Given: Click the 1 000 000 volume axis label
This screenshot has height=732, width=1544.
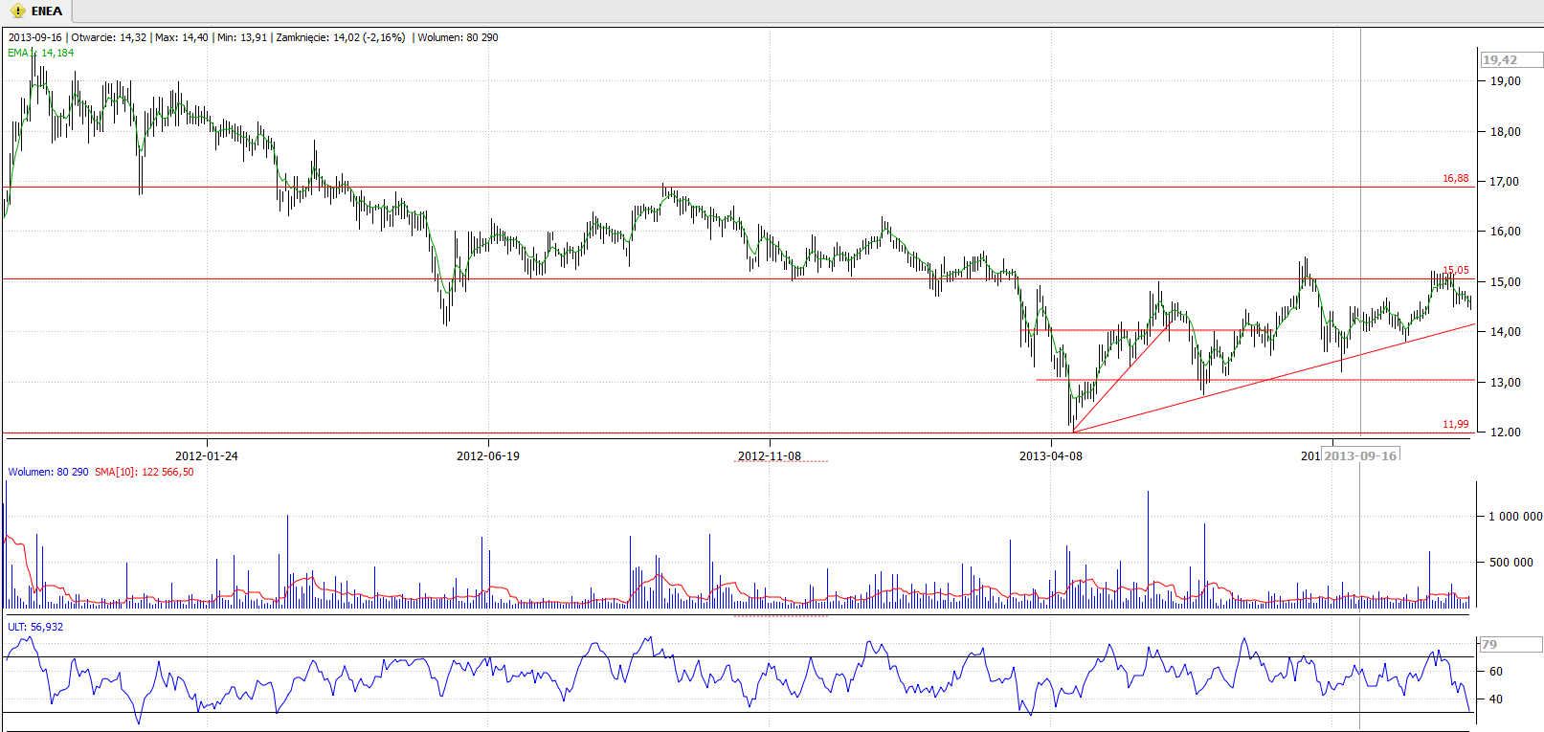Looking at the screenshot, I should [x=1515, y=516].
